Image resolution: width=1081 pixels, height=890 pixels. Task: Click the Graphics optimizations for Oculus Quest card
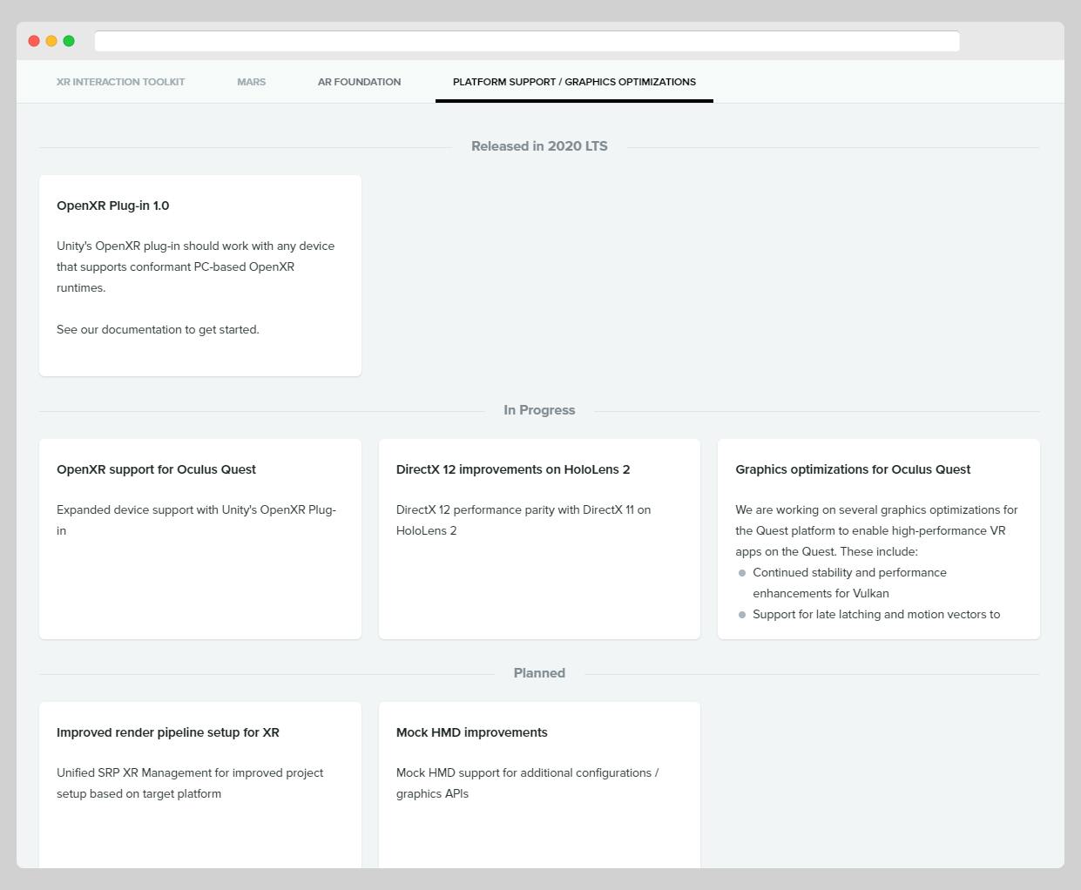878,538
